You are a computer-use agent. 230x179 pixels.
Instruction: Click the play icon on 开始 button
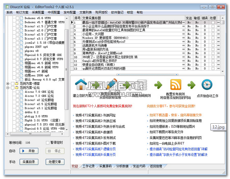point(23,151)
